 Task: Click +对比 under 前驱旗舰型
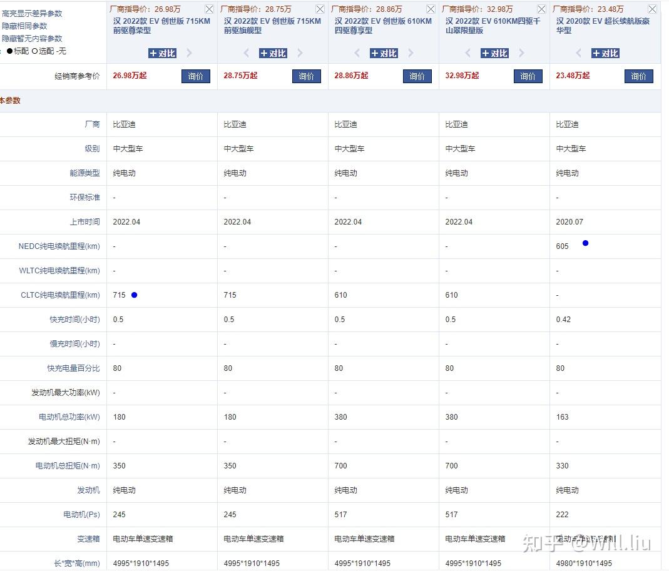273,53
